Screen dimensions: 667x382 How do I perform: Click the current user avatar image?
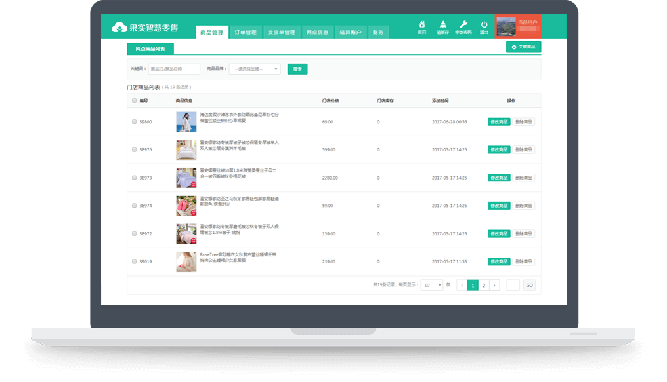click(x=506, y=25)
